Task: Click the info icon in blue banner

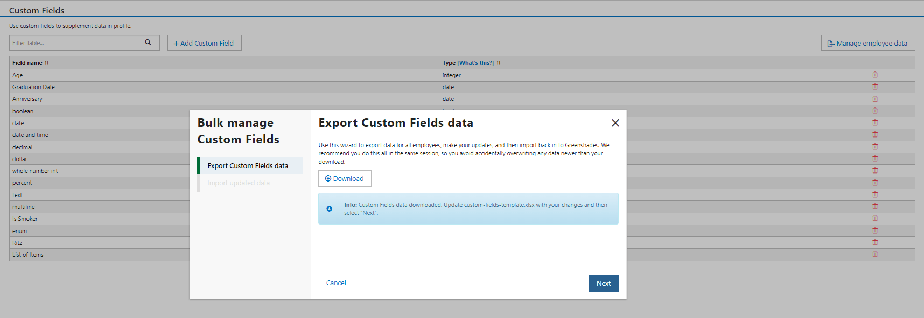Action: 329,209
